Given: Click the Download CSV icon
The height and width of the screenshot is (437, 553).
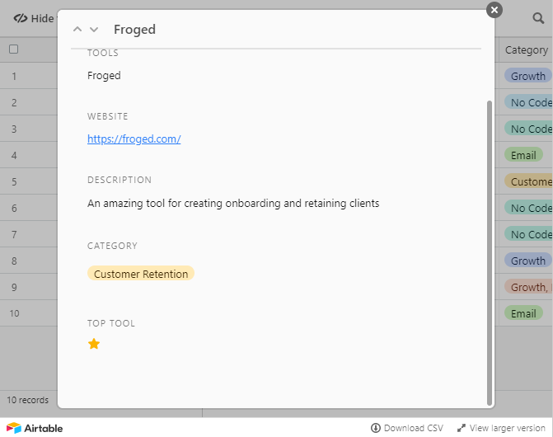Looking at the screenshot, I should coord(376,428).
